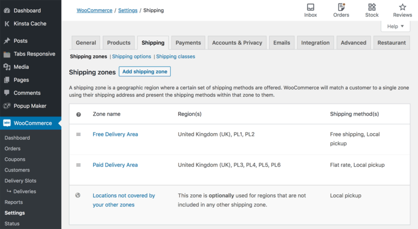Open the Tabs Responsive menu item
This screenshot has width=418, height=229.
[x=34, y=54]
